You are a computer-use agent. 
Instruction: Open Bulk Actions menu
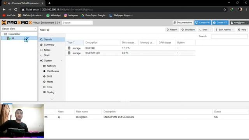tap(224, 30)
